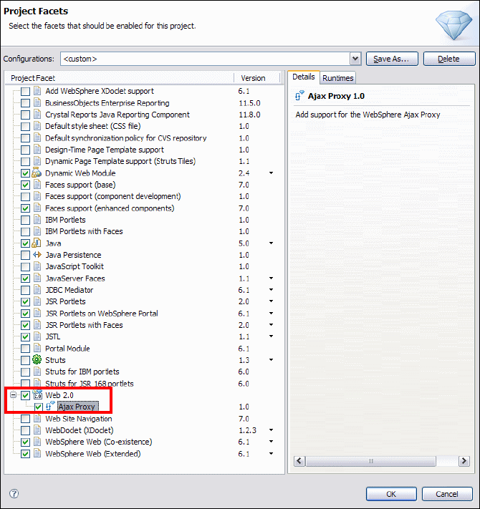480x509 pixels.
Task: Click the details scrollbar left arrow
Action: coord(299,461)
